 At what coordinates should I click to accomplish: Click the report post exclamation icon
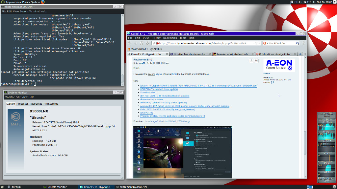click(x=251, y=61)
